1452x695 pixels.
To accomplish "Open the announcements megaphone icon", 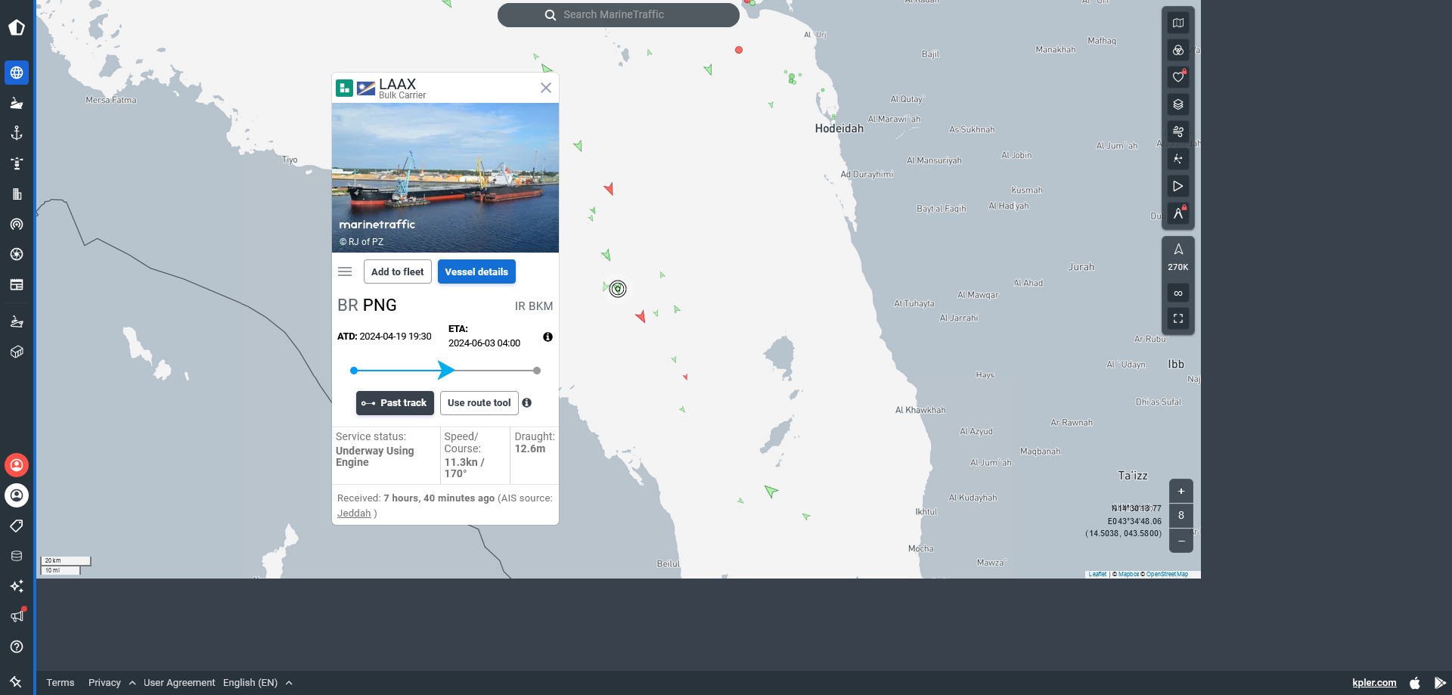I will pyautogui.click(x=17, y=616).
